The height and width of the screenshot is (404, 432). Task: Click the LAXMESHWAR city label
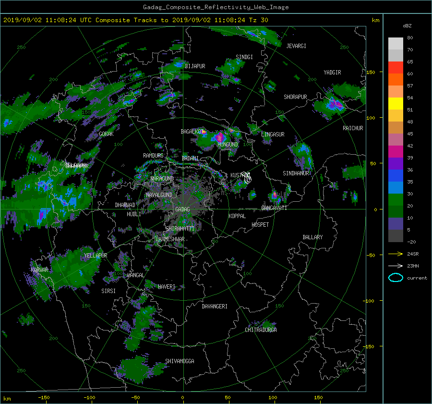[x=170, y=239]
